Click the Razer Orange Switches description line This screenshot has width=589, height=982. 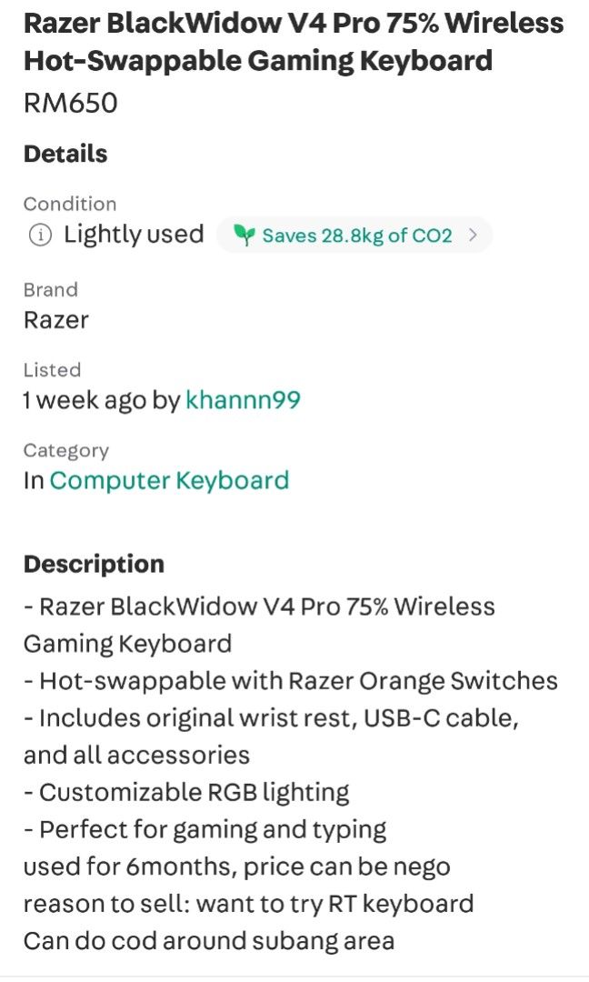pos(291,681)
